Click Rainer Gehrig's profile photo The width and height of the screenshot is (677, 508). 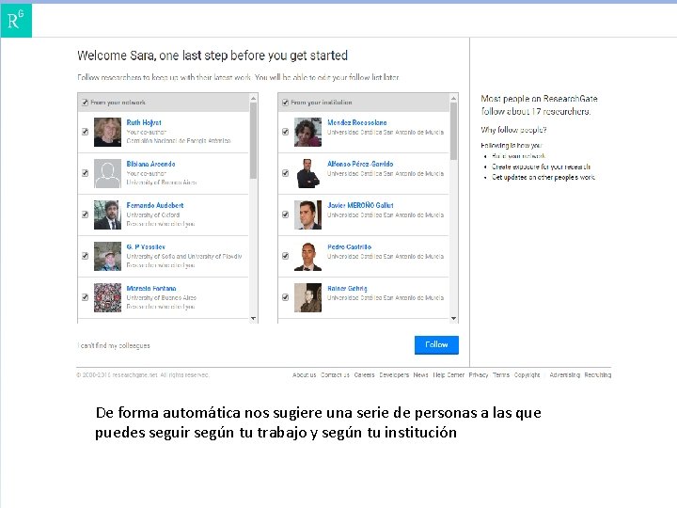point(307,297)
